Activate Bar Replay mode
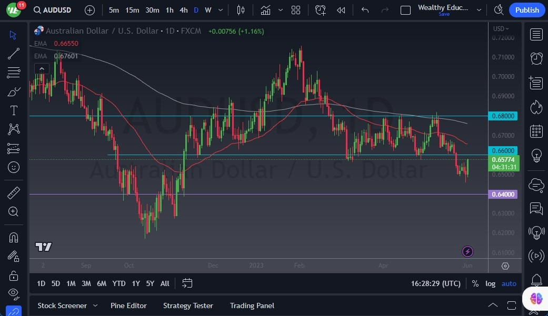This screenshot has height=316, width=548. click(x=340, y=9)
